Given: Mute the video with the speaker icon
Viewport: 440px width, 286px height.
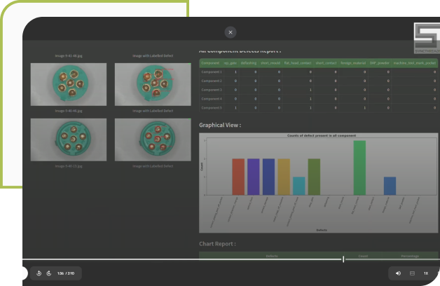Looking at the screenshot, I should (x=398, y=273).
